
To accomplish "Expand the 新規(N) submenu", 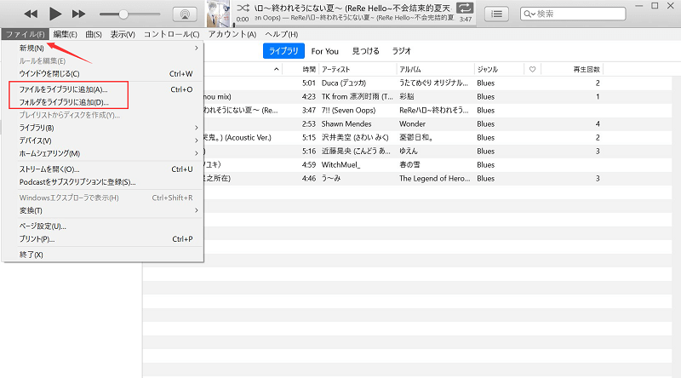I will coord(102,49).
